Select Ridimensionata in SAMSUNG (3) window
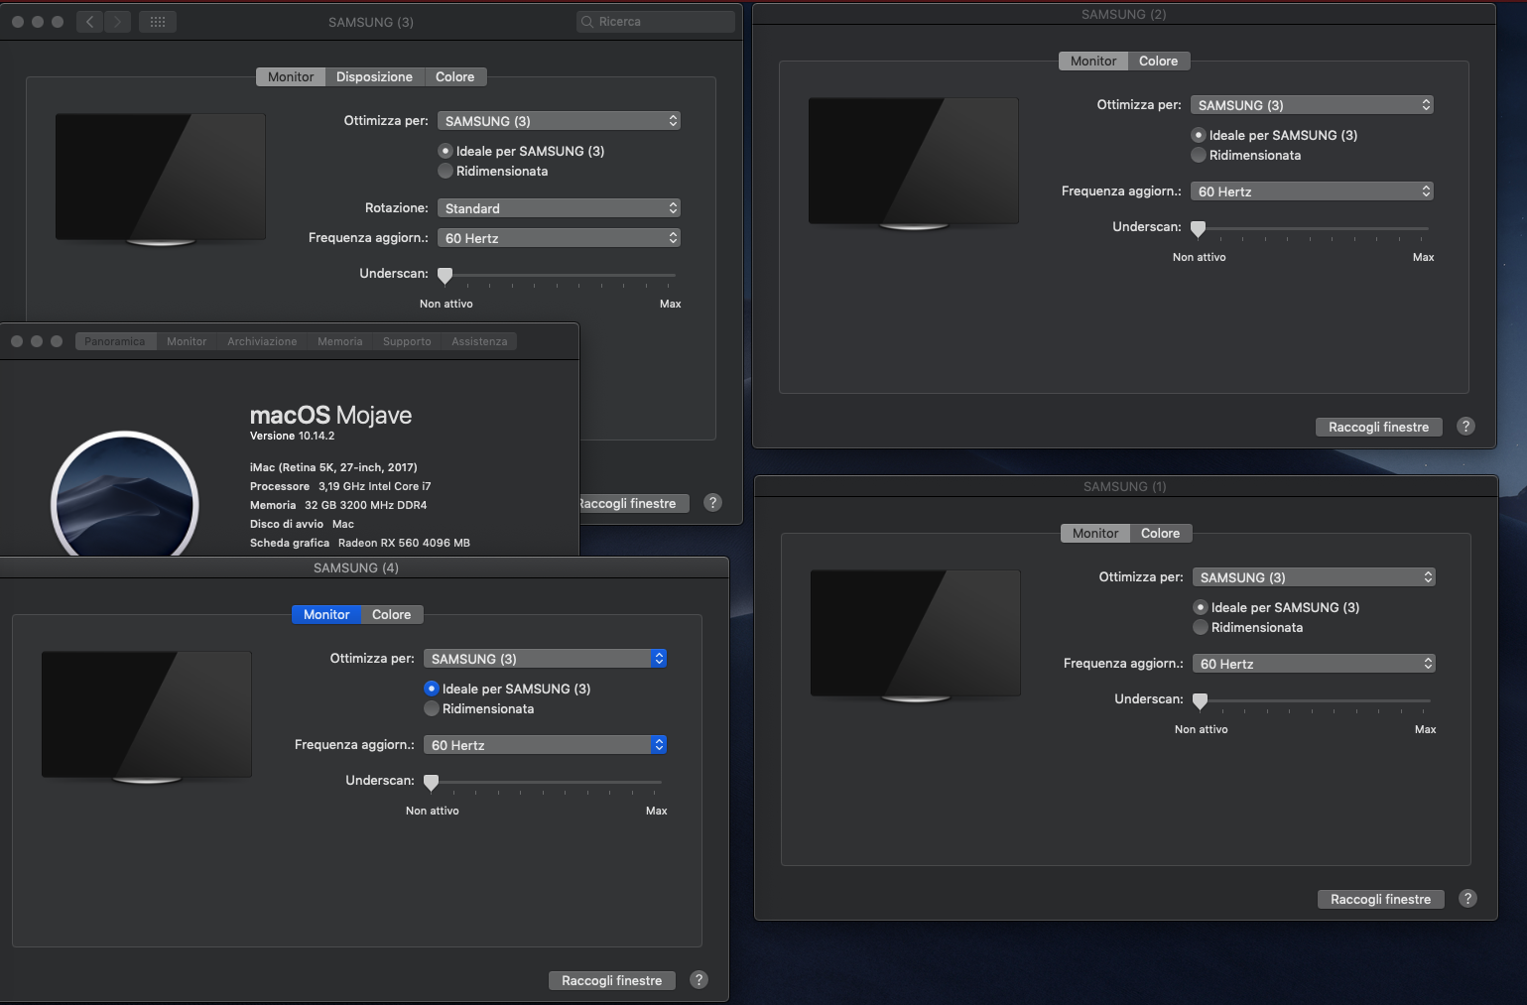Screen dimensions: 1527x1005 [x=445, y=171]
